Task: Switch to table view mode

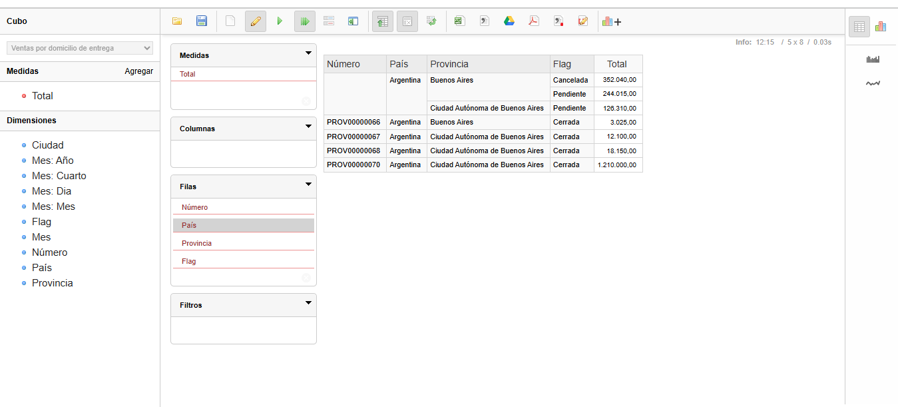Action: tap(859, 27)
